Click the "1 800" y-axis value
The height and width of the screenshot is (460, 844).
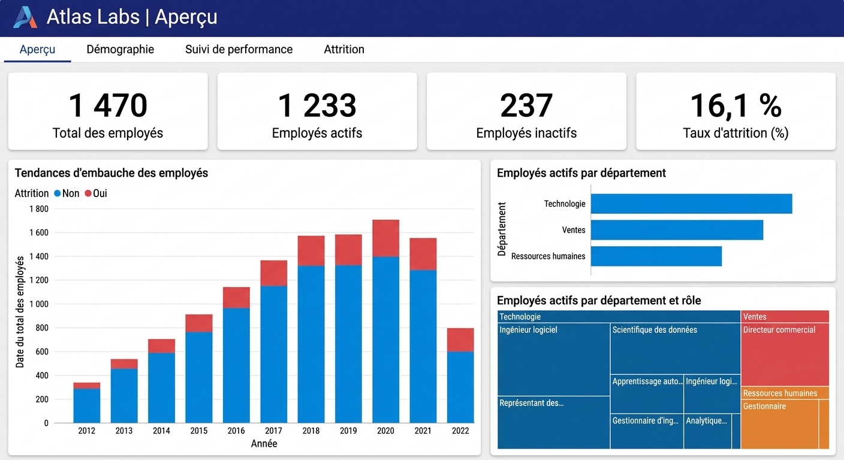pyautogui.click(x=39, y=209)
